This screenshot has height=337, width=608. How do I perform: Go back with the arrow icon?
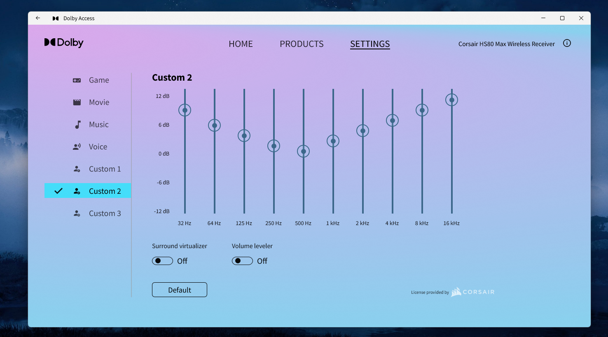pos(38,18)
